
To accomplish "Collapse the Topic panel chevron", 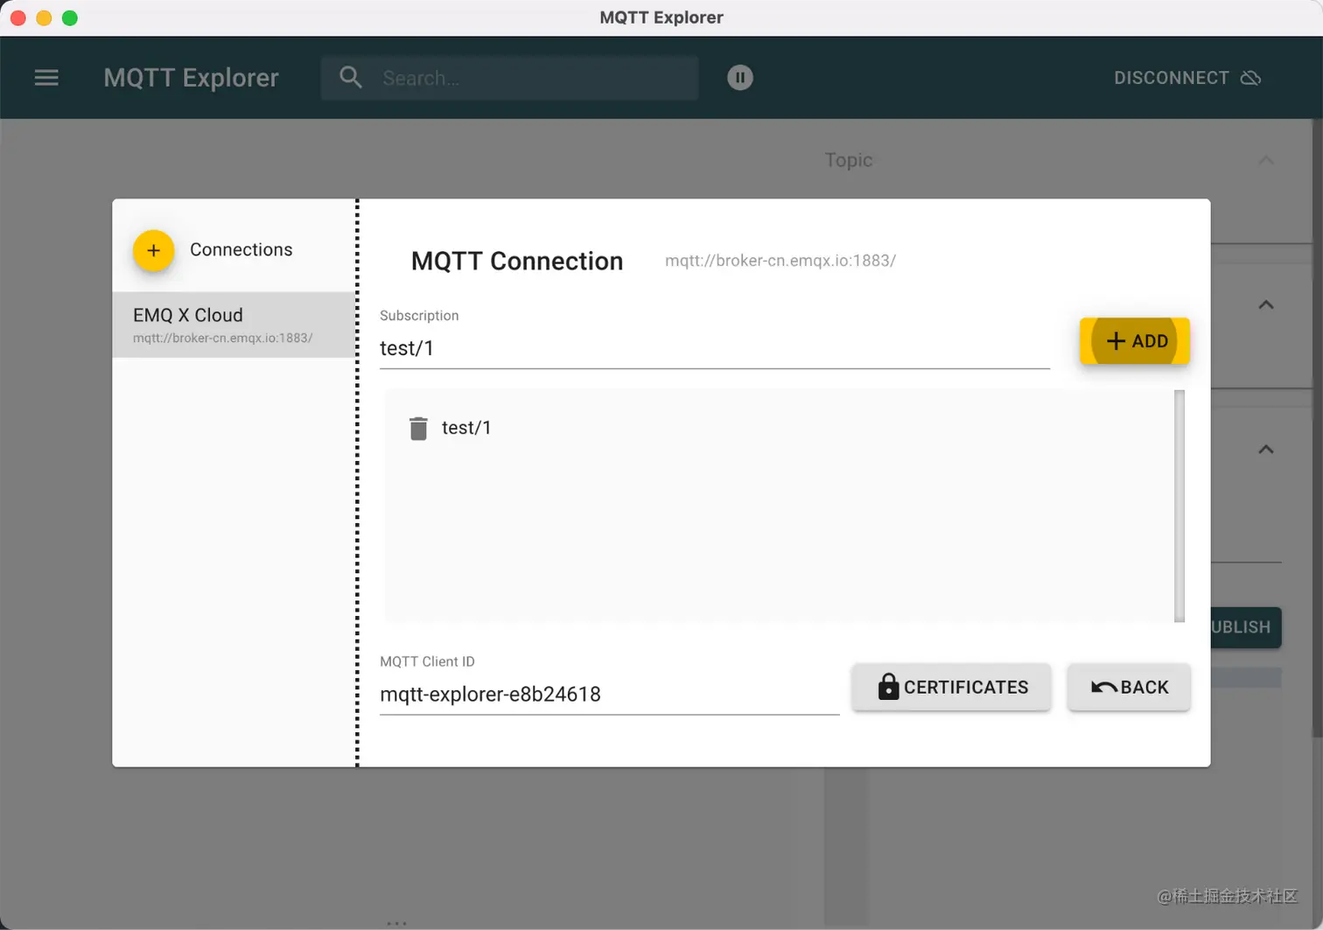I will [1266, 160].
